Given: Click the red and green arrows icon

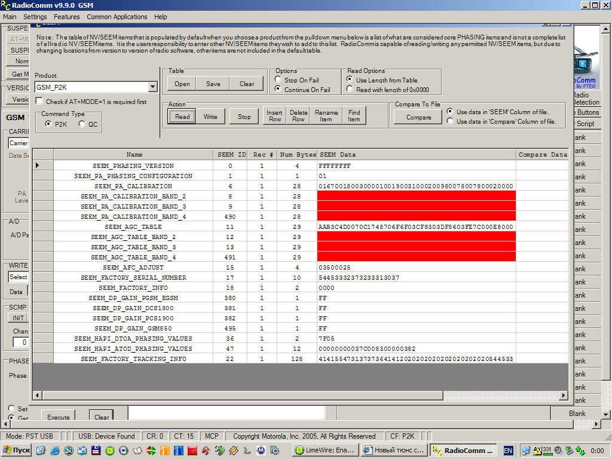Looking at the screenshot, I should [151, 451].
